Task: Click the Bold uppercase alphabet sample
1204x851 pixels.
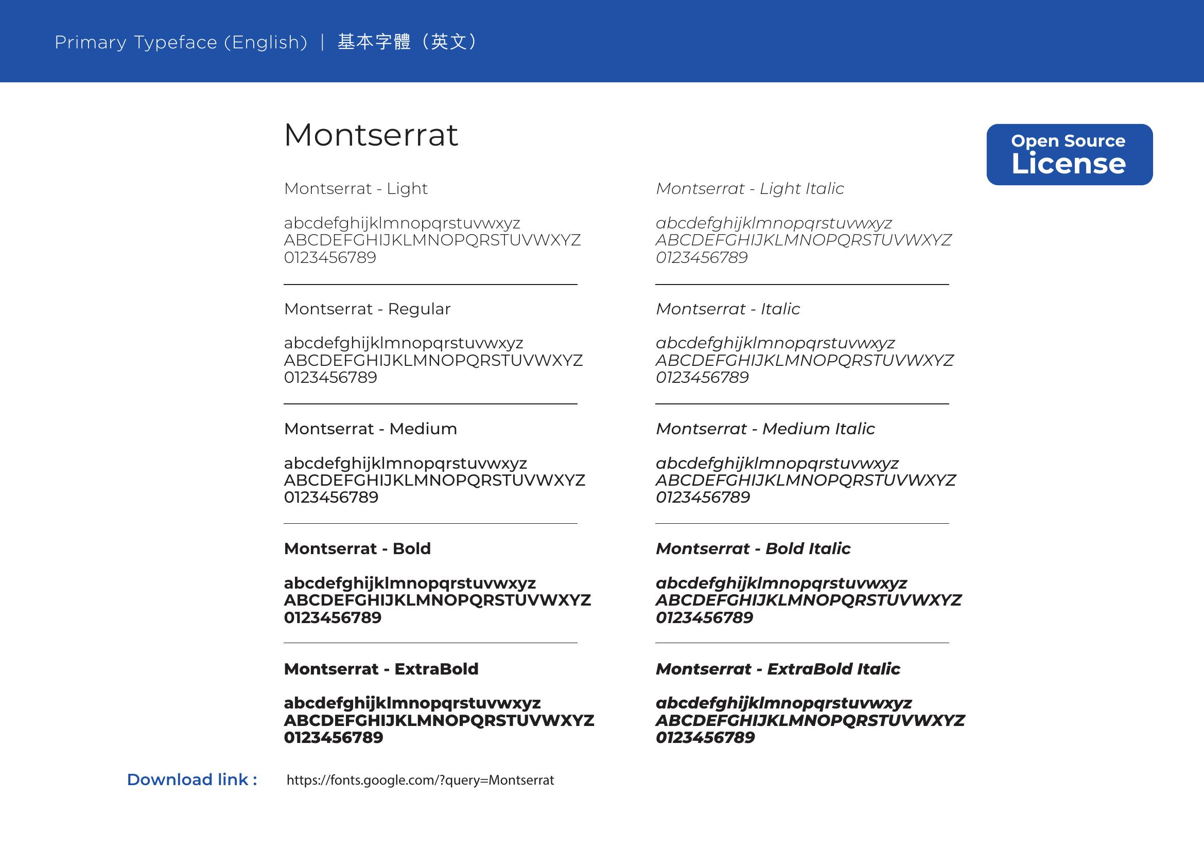Action: tap(438, 600)
